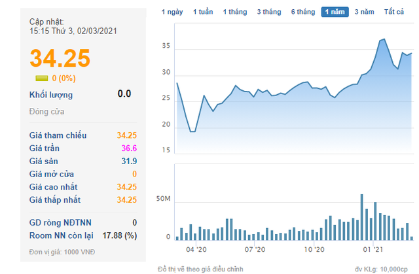Viewport: 419px width, 274px height.
Task: Switch to the 3 năm range
Action: [x=364, y=12]
